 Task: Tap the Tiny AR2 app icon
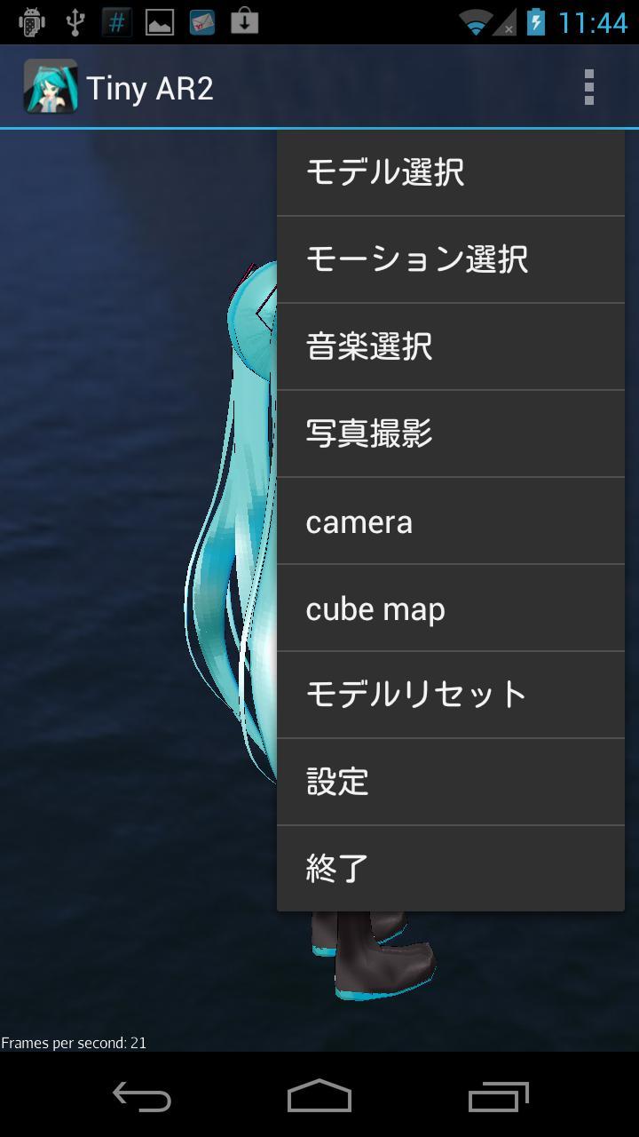pos(51,87)
